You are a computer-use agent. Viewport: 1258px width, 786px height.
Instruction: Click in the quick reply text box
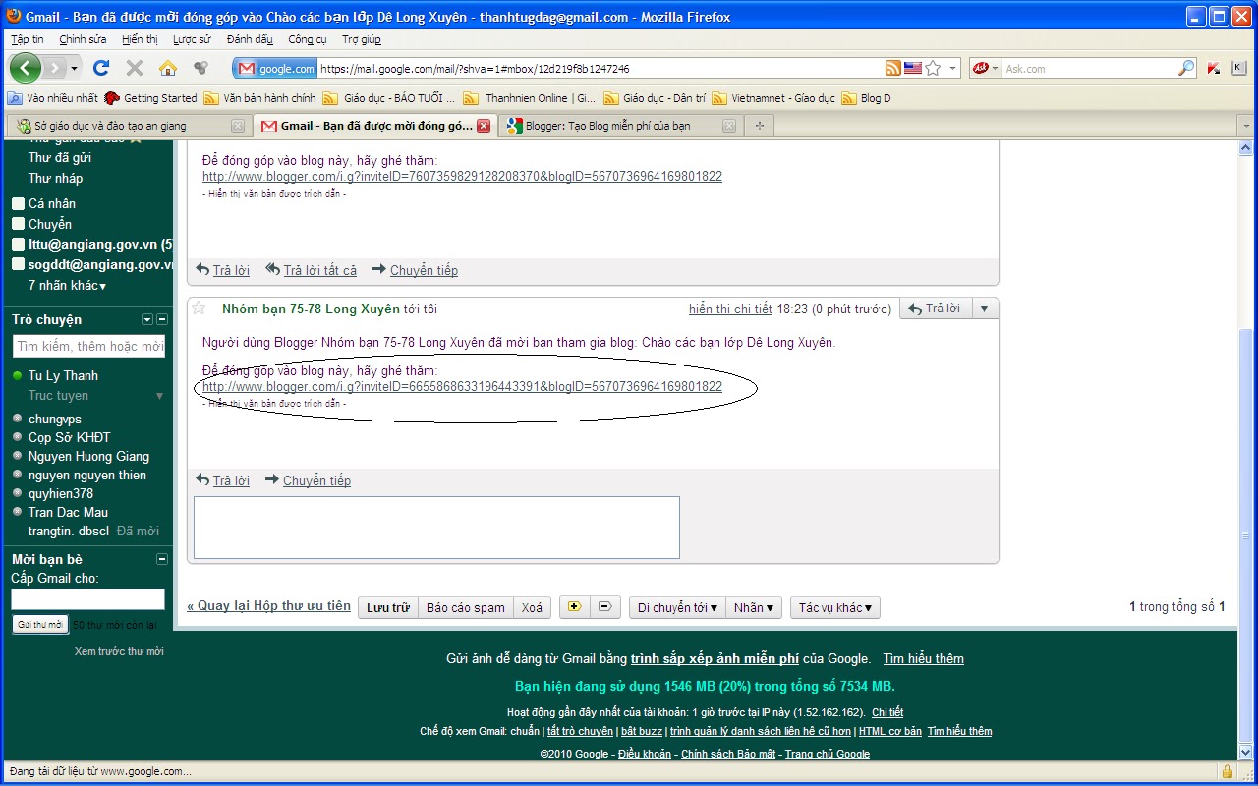436,528
